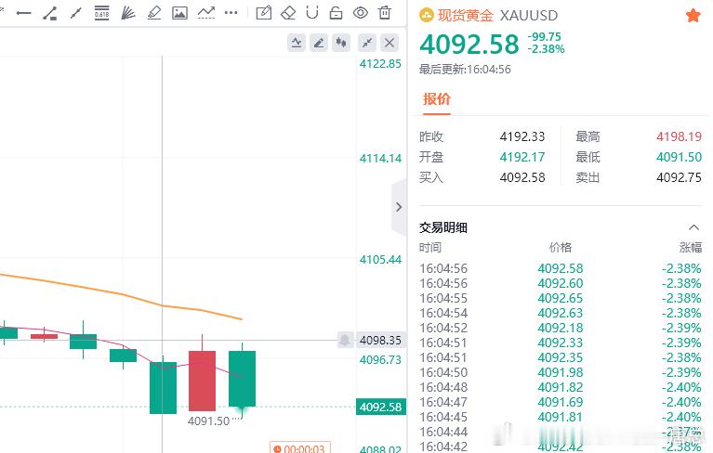Click 最后更新:16:04:56 timestamp
Viewport: 713px width, 453px height.
tap(465, 70)
